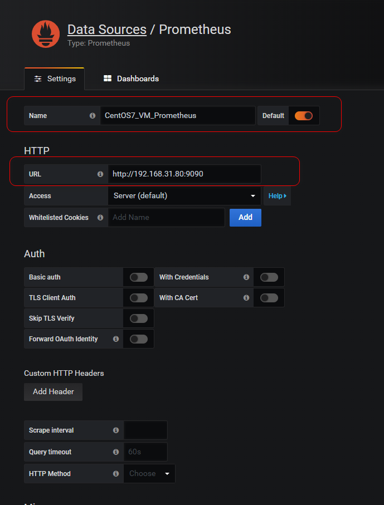Click the info icon next to URL

(x=100, y=174)
